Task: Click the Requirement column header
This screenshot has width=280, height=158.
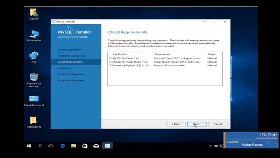Action: [x=162, y=54]
